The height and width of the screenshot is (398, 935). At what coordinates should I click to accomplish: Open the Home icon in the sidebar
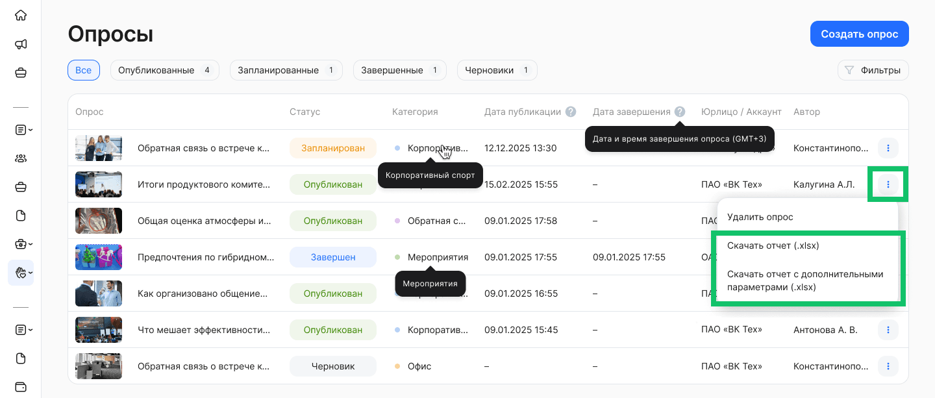click(x=21, y=14)
